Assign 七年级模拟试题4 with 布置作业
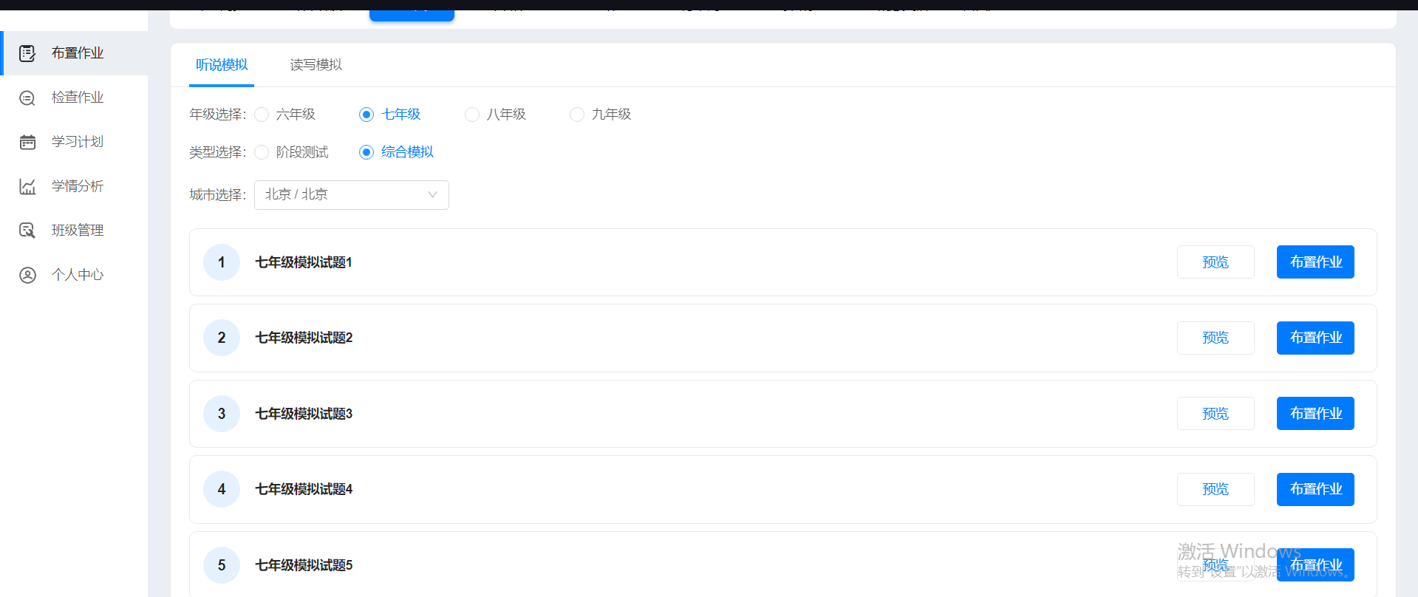The image size is (1418, 597). click(1315, 489)
